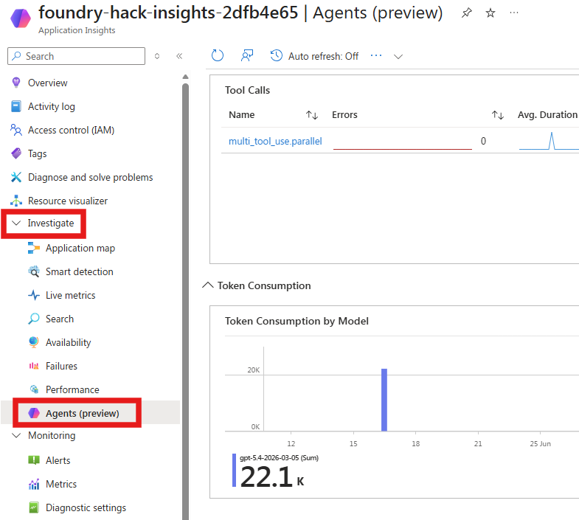The width and height of the screenshot is (579, 520).
Task: Click the Auto refresh clock icon
Action: (x=276, y=56)
